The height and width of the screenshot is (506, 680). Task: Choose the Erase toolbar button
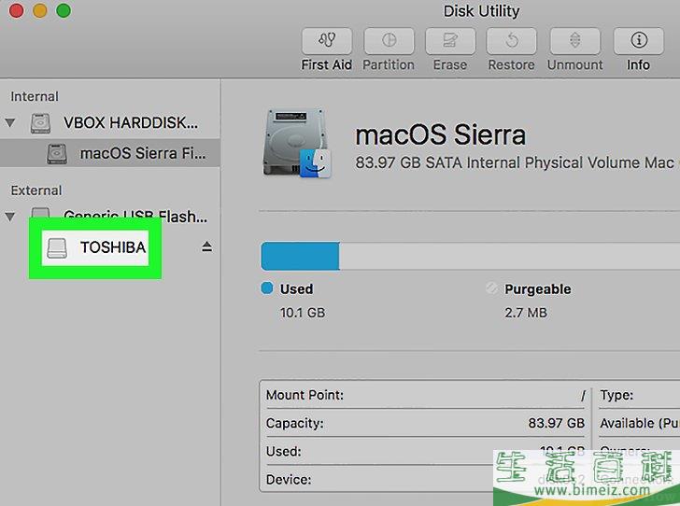tap(450, 41)
